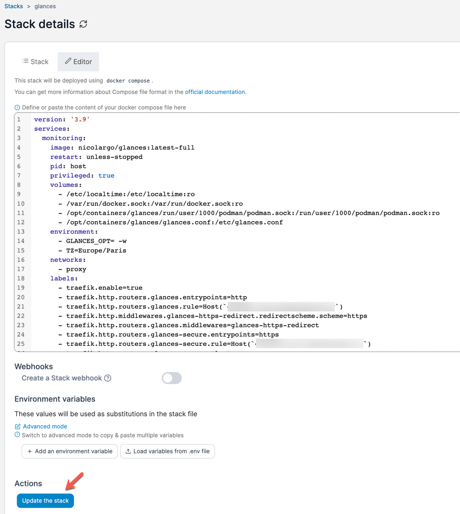Click the docker.sock volume line
The height and width of the screenshot is (514, 460).
(x=151, y=203)
